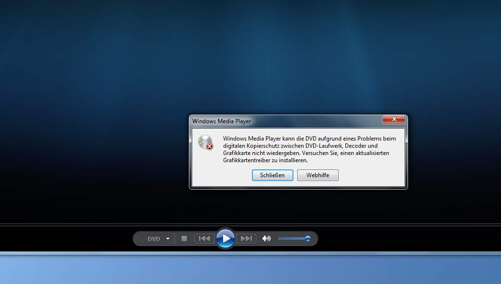Open the DVD options dropdown arrow
The width and height of the screenshot is (501, 284).
[168, 238]
